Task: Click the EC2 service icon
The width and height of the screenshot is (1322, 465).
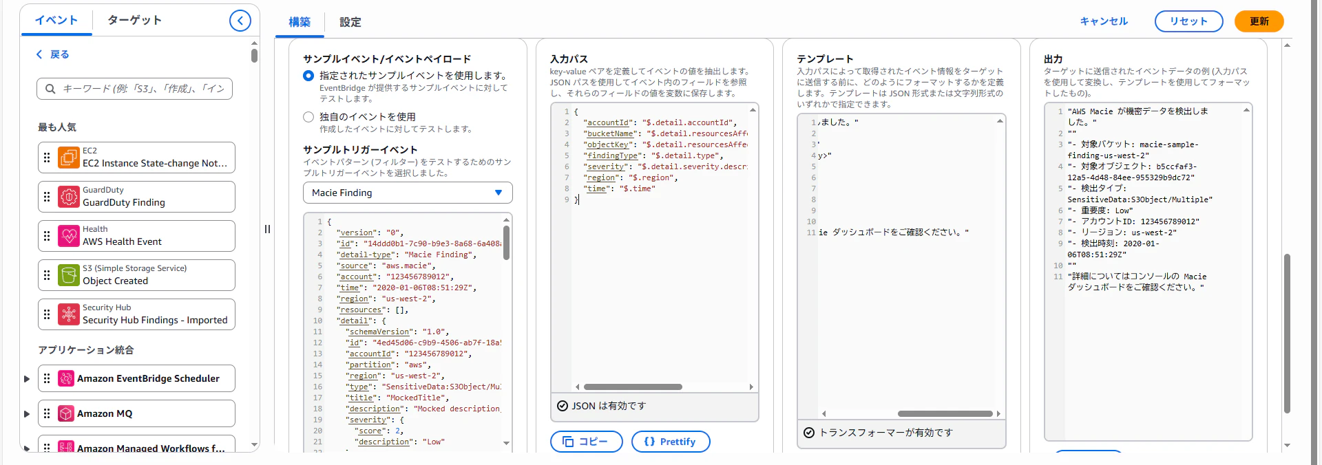Action: [69, 158]
